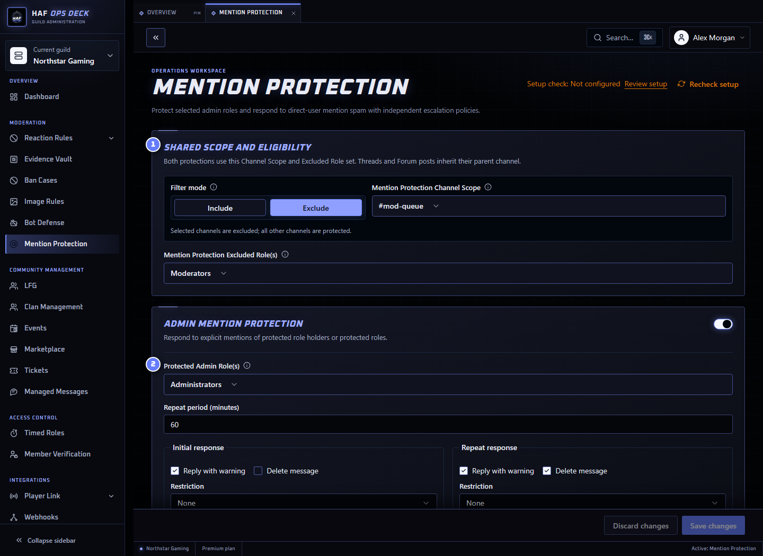
Task: Click the Webhooks icon
Action: pyautogui.click(x=14, y=517)
